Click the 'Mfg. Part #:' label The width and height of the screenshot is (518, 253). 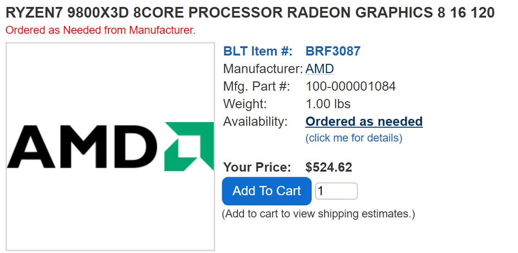pos(256,86)
